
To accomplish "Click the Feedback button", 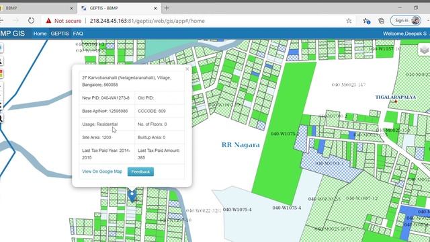I will (140, 172).
